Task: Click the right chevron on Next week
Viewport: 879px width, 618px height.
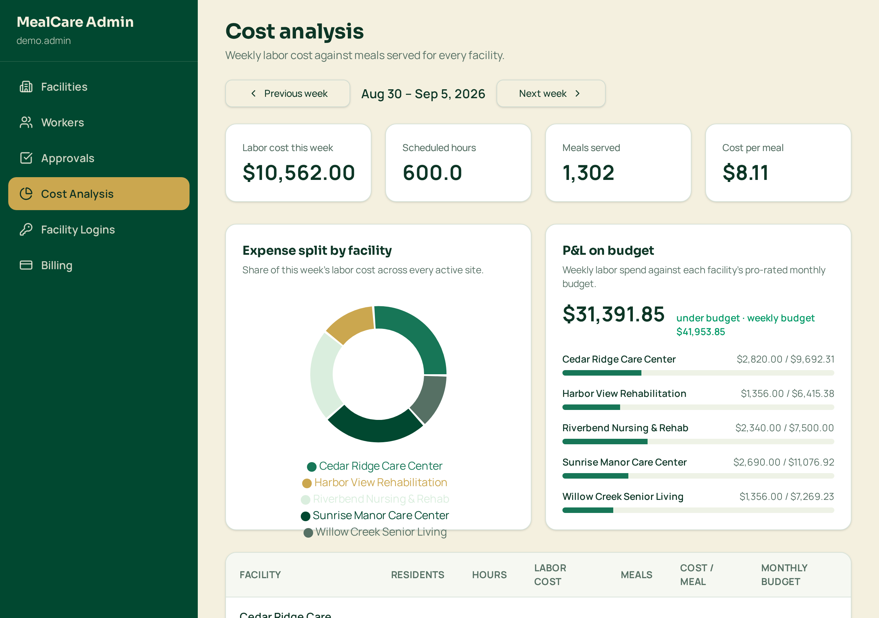Action: pyautogui.click(x=578, y=93)
